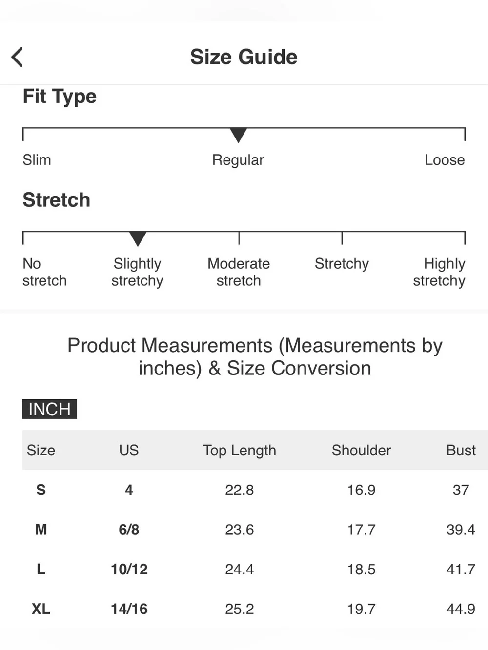Click the Slightly stretchy marker
Screen dimensions: 488x650
[138, 239]
